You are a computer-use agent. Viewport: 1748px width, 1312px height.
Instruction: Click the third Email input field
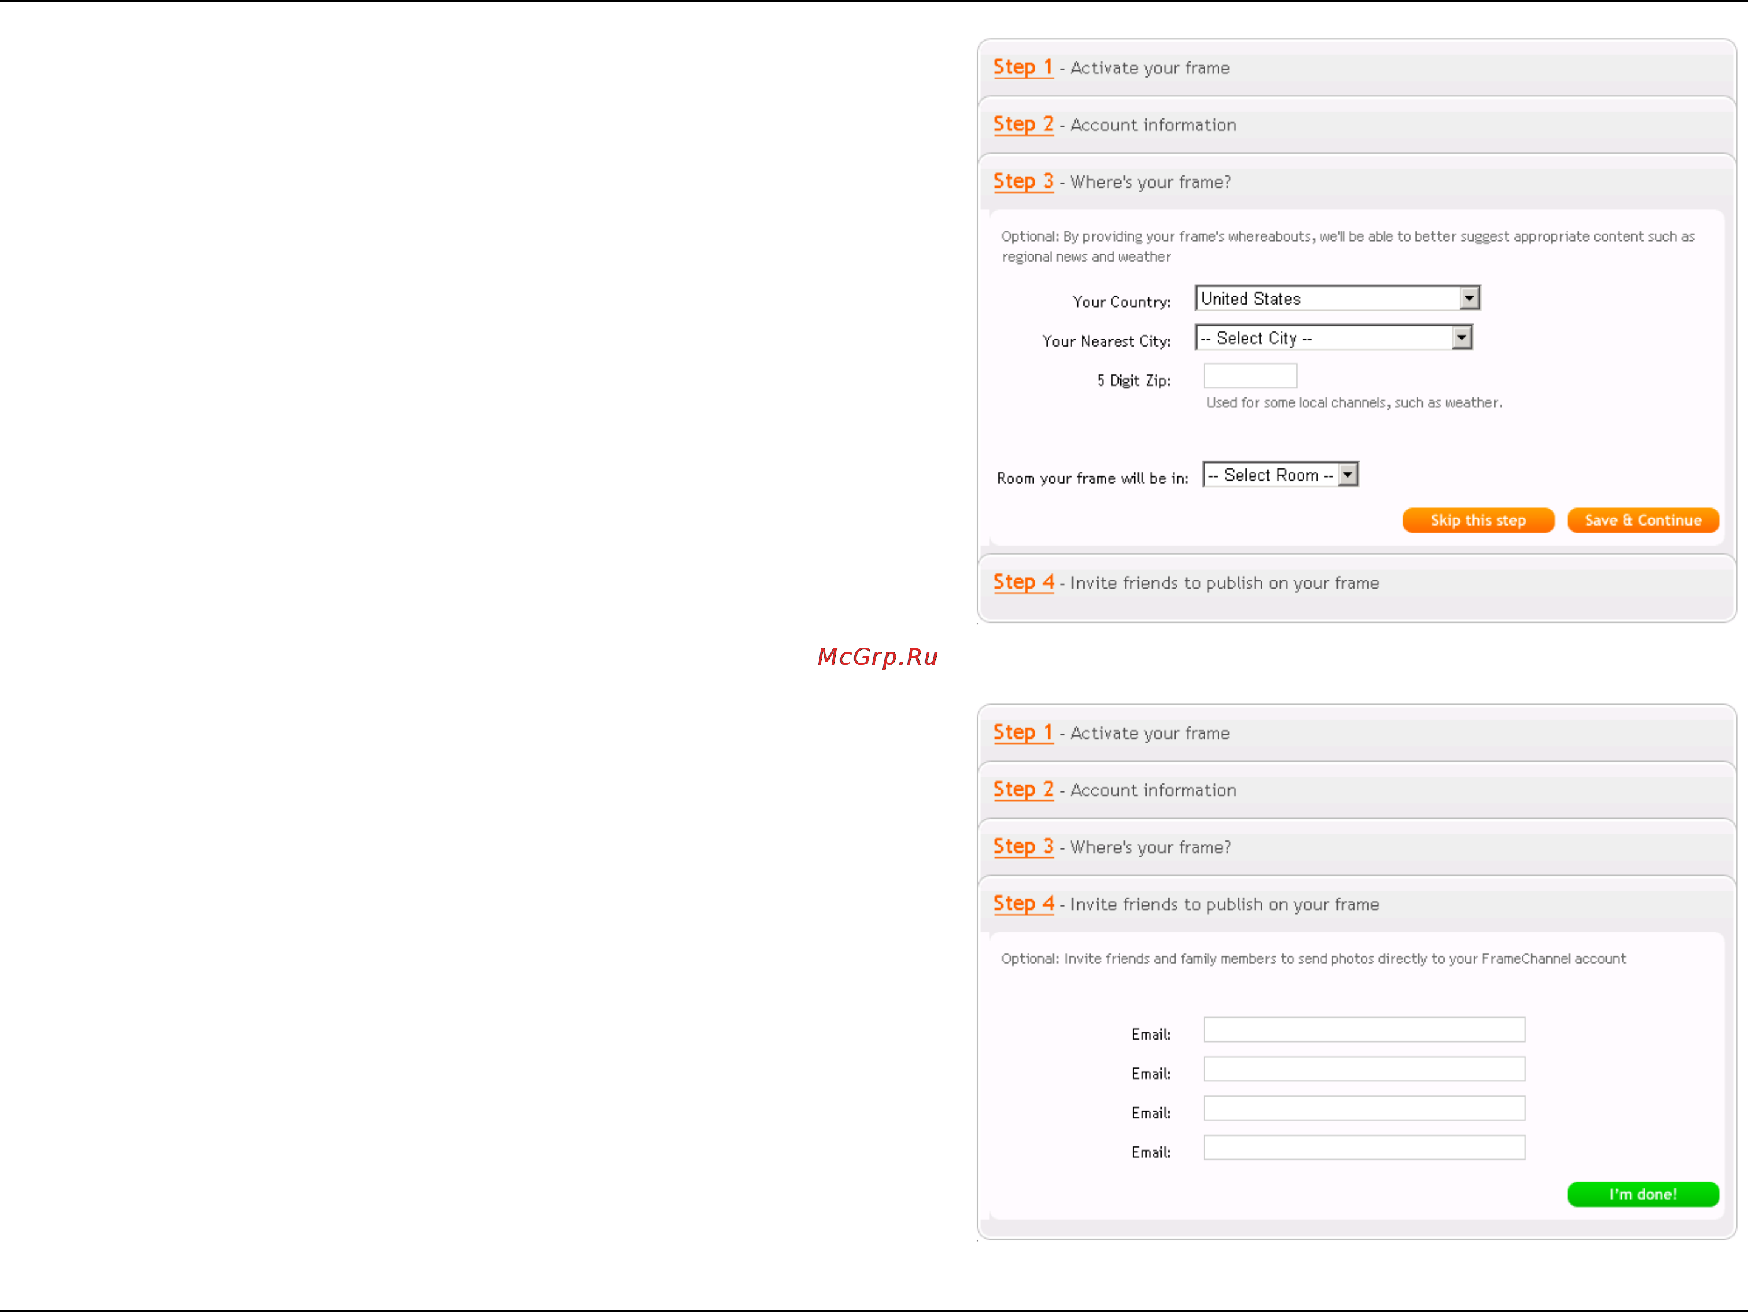click(1364, 1108)
